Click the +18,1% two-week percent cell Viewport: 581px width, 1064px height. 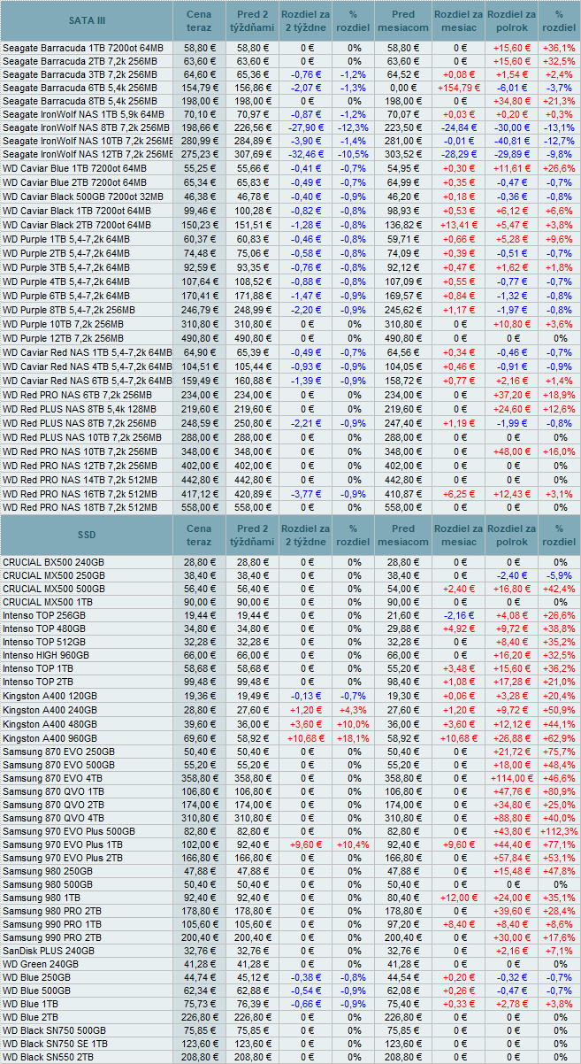[x=354, y=736]
